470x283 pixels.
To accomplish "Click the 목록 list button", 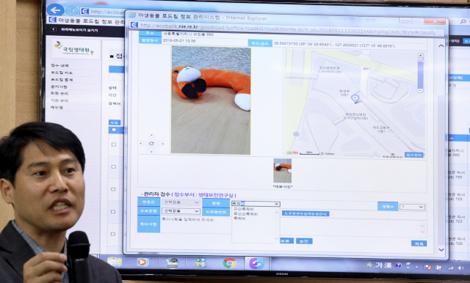I will click(419, 243).
